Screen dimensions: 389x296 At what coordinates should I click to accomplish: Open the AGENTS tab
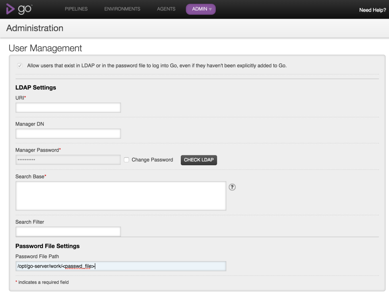tap(166, 9)
